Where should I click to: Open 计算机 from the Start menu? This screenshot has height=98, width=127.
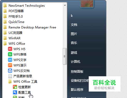[x=76, y=62]
